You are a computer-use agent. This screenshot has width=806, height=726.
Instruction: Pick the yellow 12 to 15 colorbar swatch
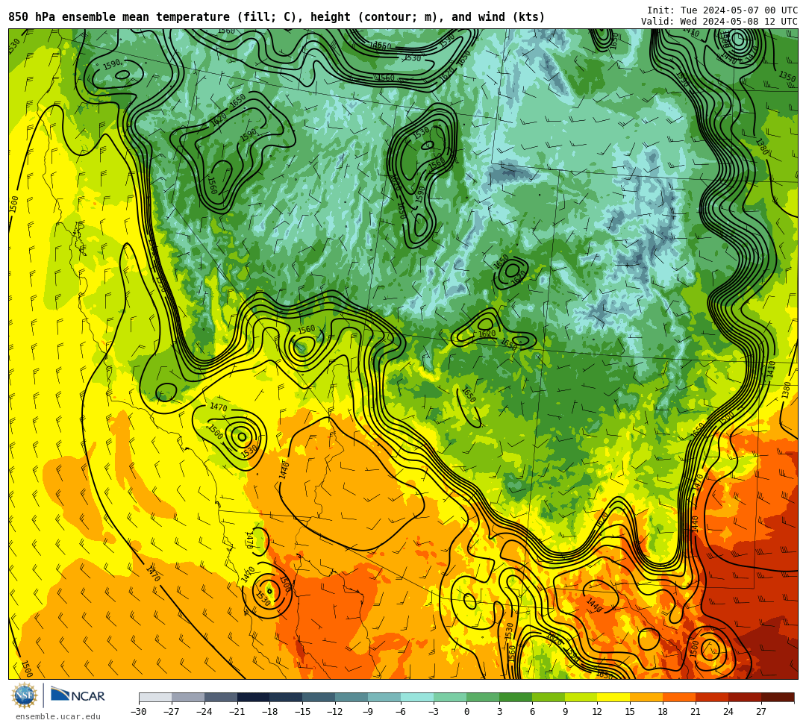(x=614, y=697)
